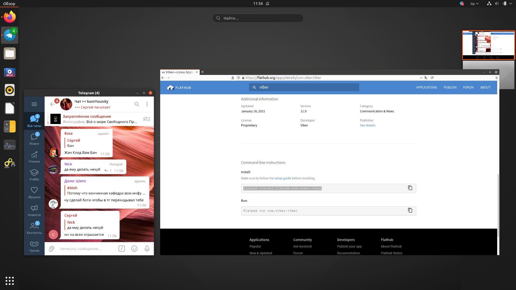Open Flathub APPLICATIONS menu
516x290 pixels.
(x=427, y=88)
